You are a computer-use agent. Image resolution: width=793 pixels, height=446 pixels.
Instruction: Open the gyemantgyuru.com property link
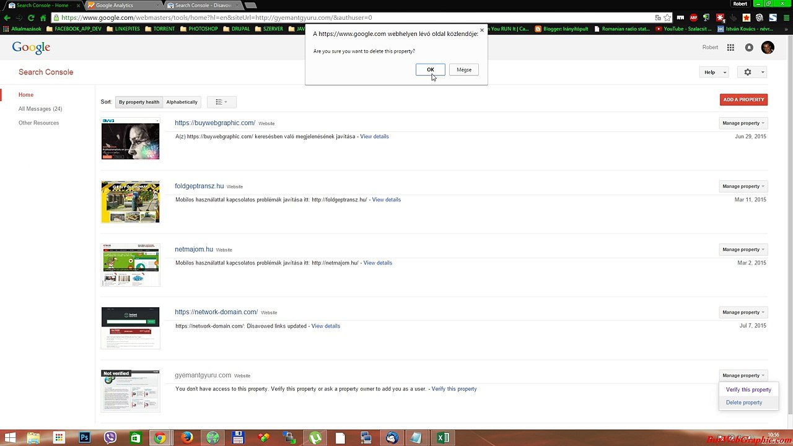tap(203, 375)
